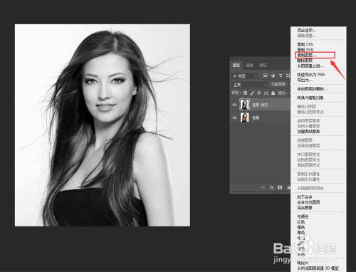The image size is (356, 272).
Task: Select 创建剪贴蒙版 in the menu
Action: (x=308, y=131)
